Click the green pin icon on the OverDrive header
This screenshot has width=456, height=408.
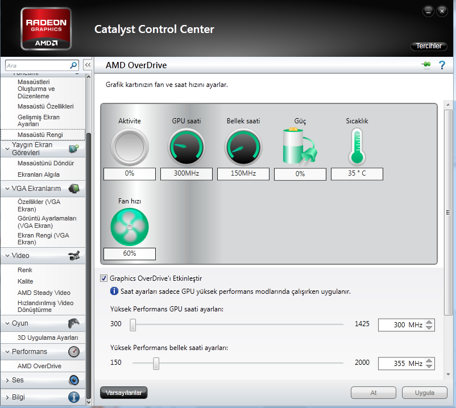click(x=426, y=64)
